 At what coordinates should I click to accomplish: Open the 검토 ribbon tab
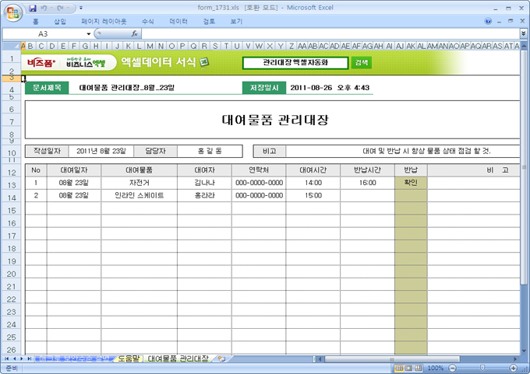(209, 22)
